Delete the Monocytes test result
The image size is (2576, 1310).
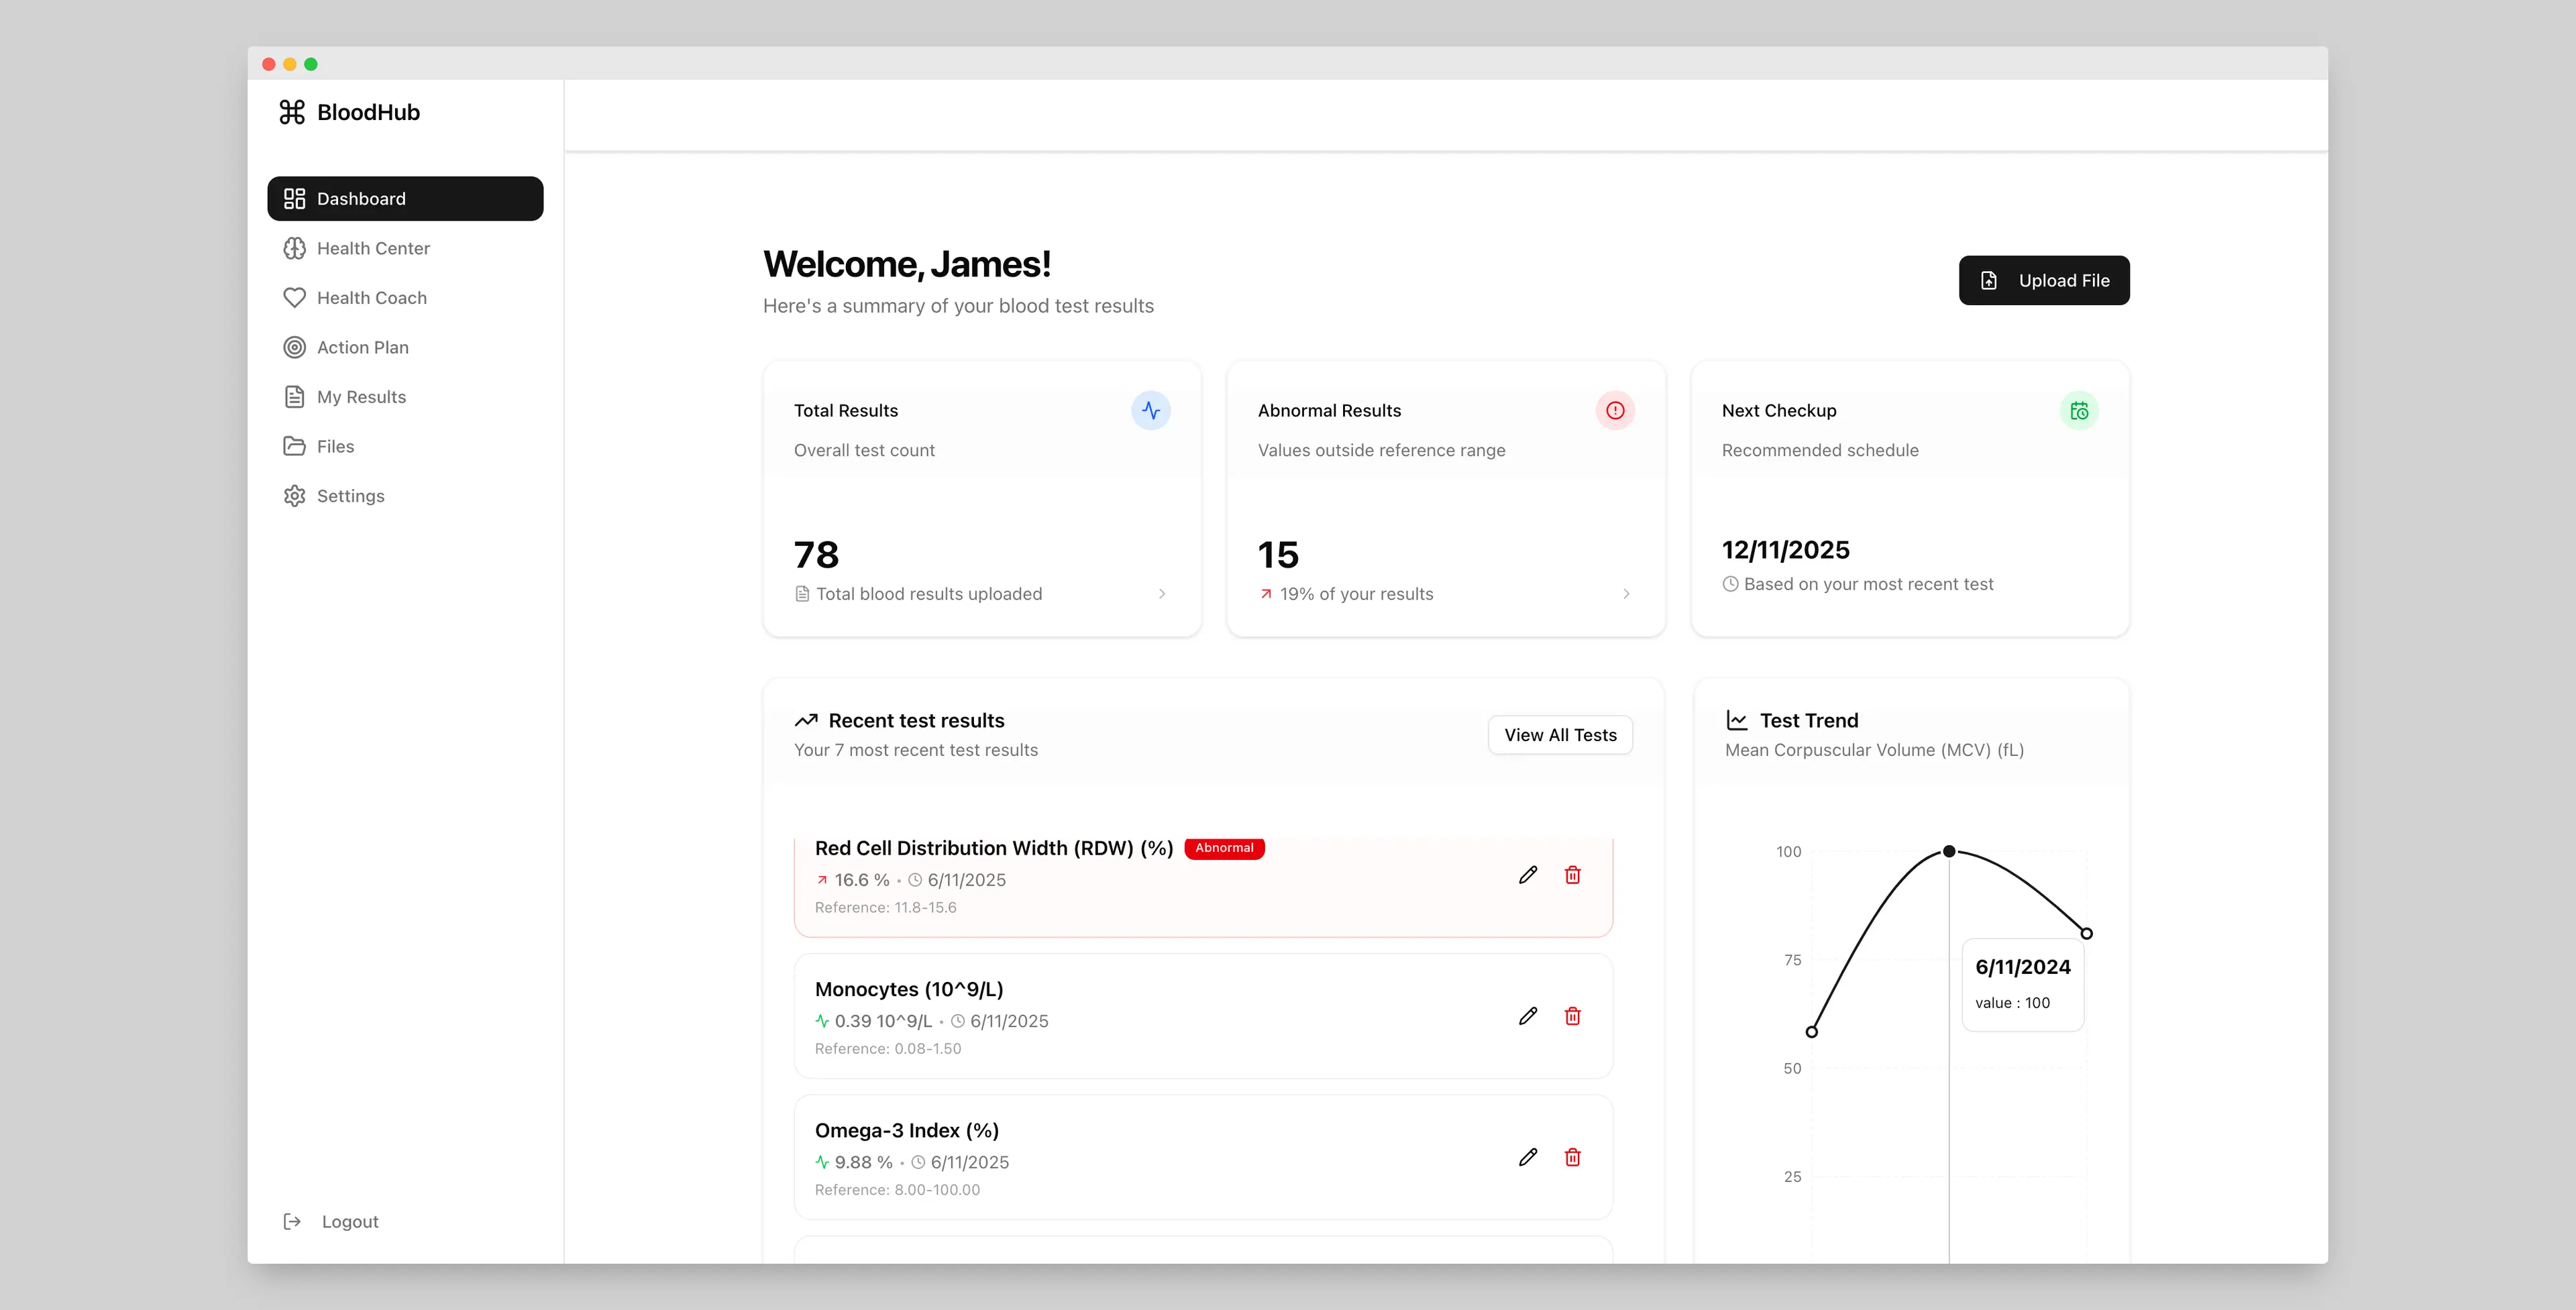click(1572, 1016)
